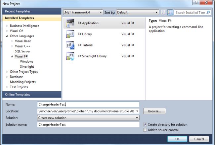Image resolution: width=215 pixels, height=145 pixels.
Task: Open the Online Templates section
Action: click(x=32, y=95)
